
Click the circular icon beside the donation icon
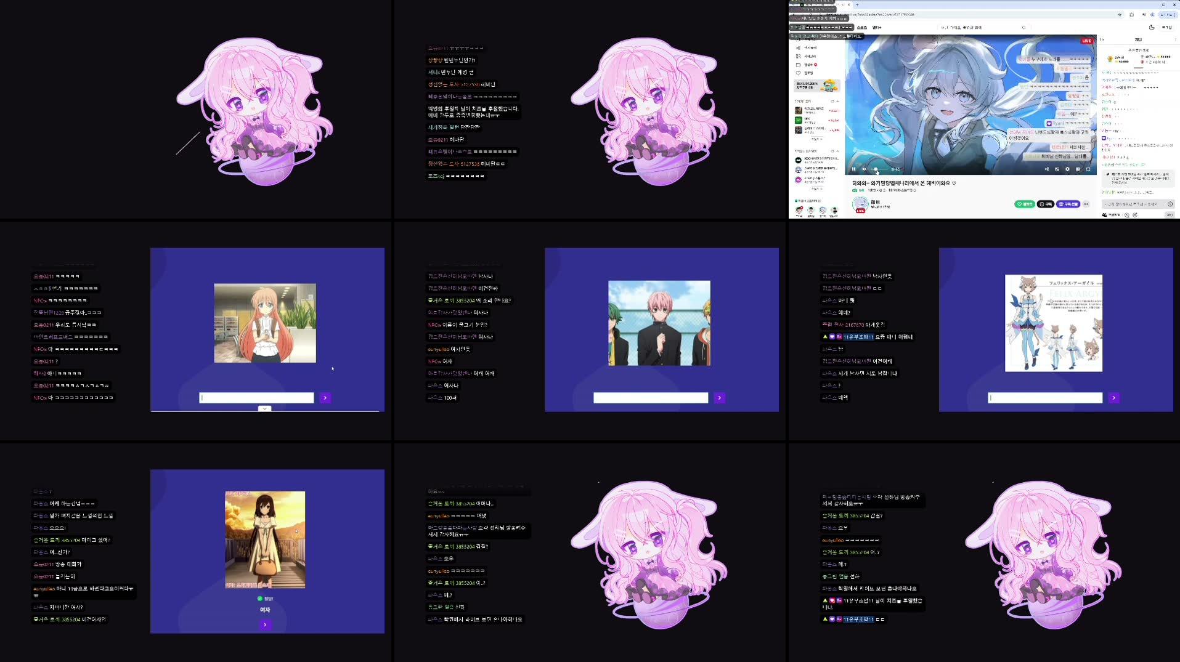tap(1126, 215)
